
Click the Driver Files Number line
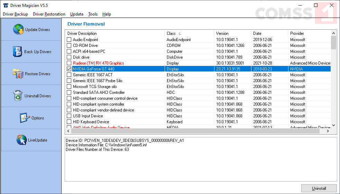97,149
